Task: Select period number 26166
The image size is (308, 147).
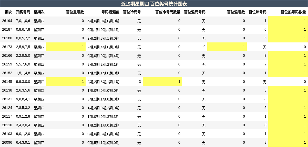Action: [x=7, y=55]
